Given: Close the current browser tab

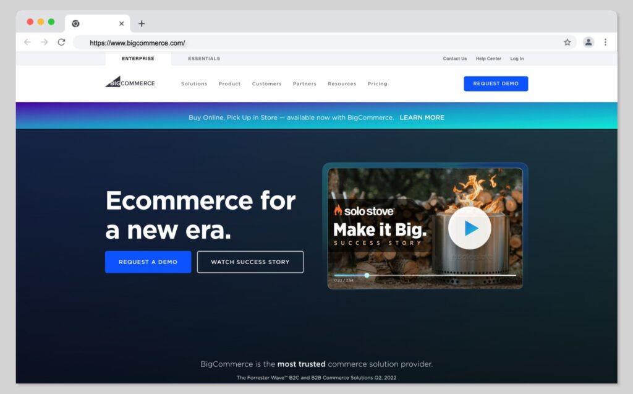Looking at the screenshot, I should (121, 24).
